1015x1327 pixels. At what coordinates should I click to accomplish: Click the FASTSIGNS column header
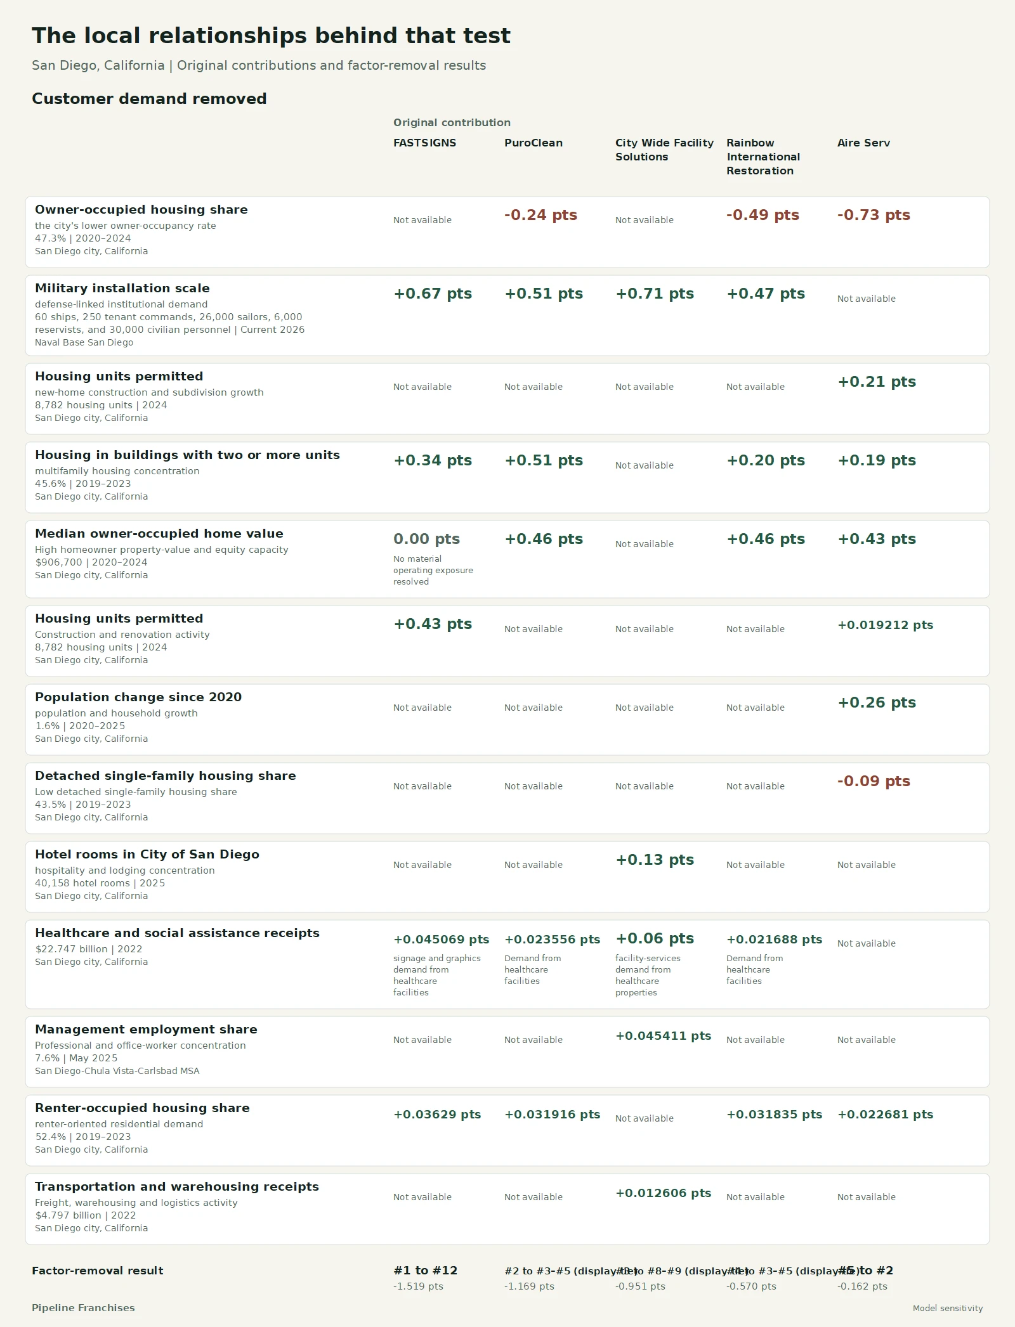424,143
